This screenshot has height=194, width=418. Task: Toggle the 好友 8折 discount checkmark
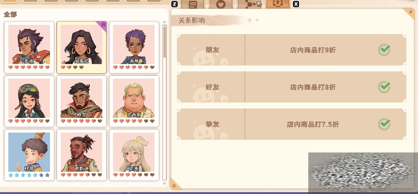384,87
